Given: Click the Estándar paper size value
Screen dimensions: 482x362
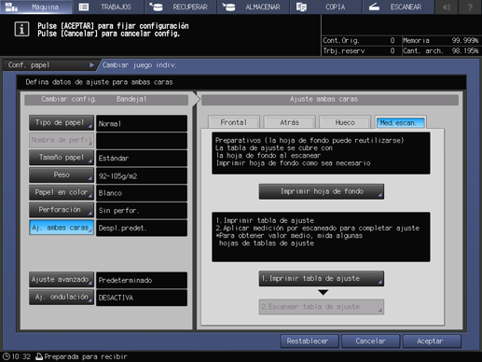Looking at the screenshot, I should click(142, 158).
